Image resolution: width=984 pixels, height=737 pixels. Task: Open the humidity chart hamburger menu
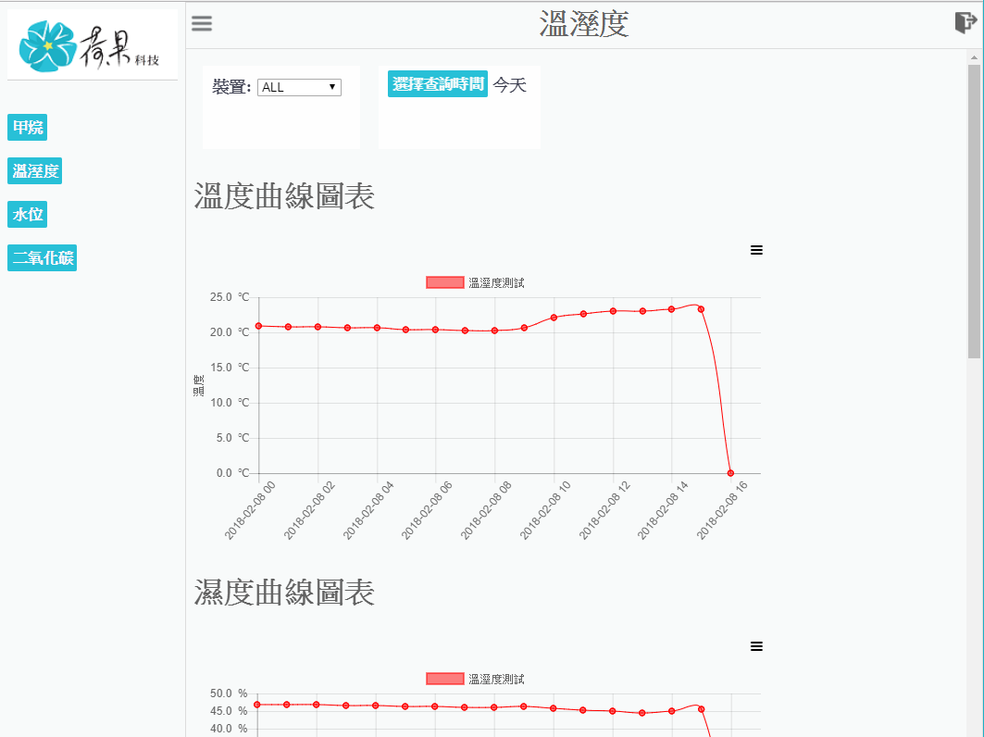coord(756,646)
